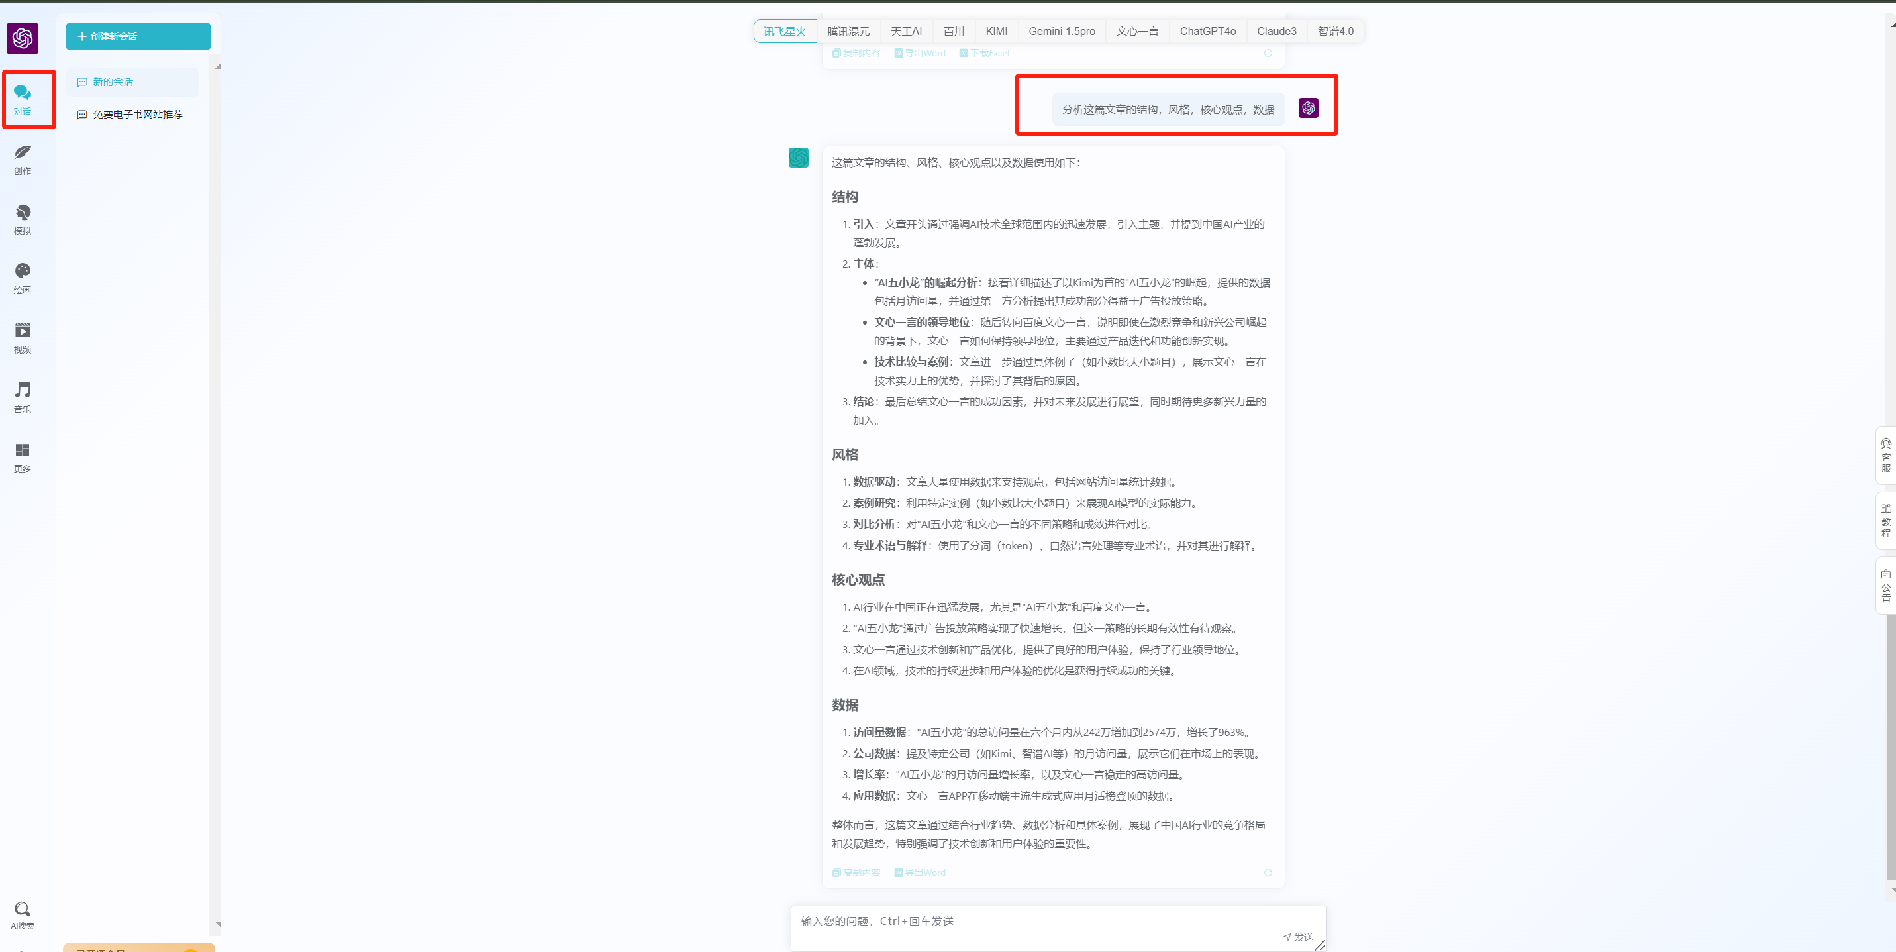This screenshot has width=1896, height=952.
Task: Click 导出Word below the latest response
Action: pyautogui.click(x=920, y=873)
